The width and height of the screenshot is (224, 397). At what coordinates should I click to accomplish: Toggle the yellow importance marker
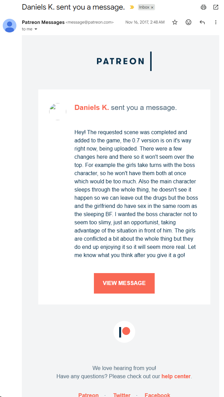click(x=132, y=7)
